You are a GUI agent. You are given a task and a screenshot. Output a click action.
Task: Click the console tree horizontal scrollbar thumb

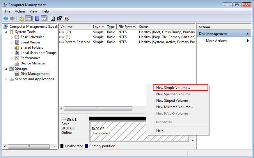coord(29,146)
